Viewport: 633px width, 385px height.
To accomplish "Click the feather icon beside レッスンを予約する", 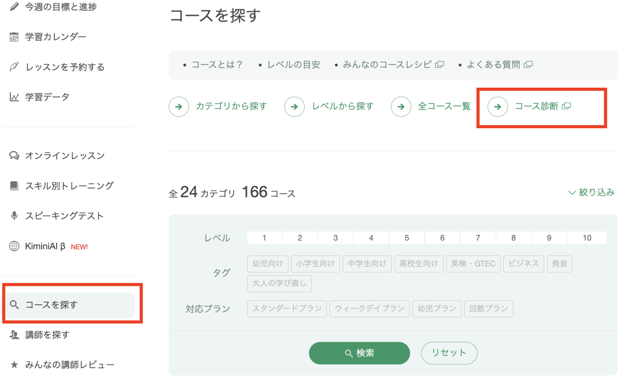I will (14, 67).
